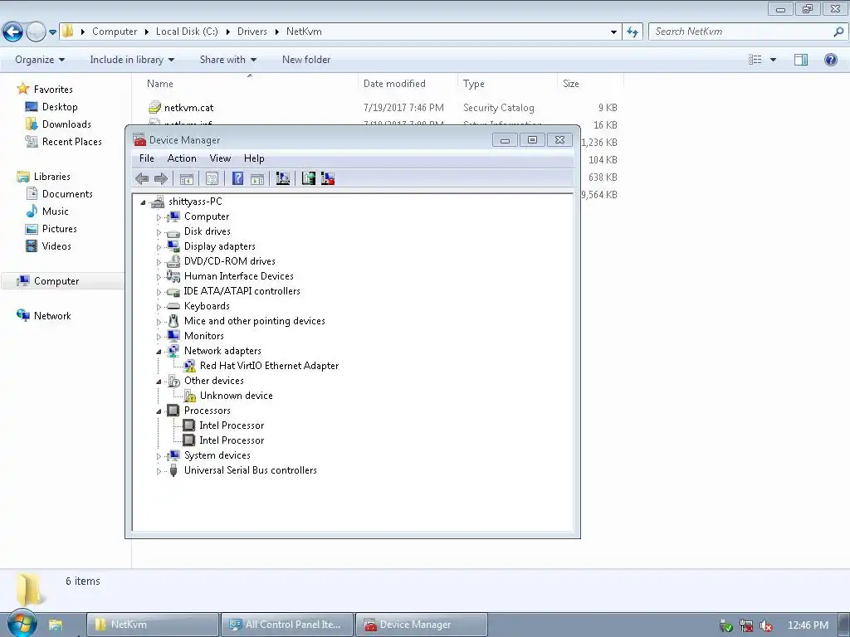The width and height of the screenshot is (850, 637).
Task: Switch to All Control Panel Items taskbar button
Action: (x=287, y=625)
